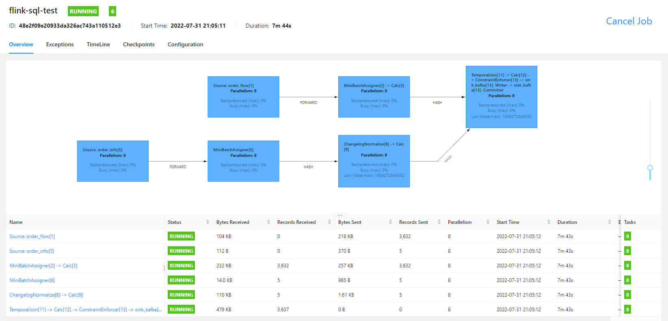The height and width of the screenshot is (321, 668).
Task: Click the 104 KB bytes received cell
Action: 224,236
